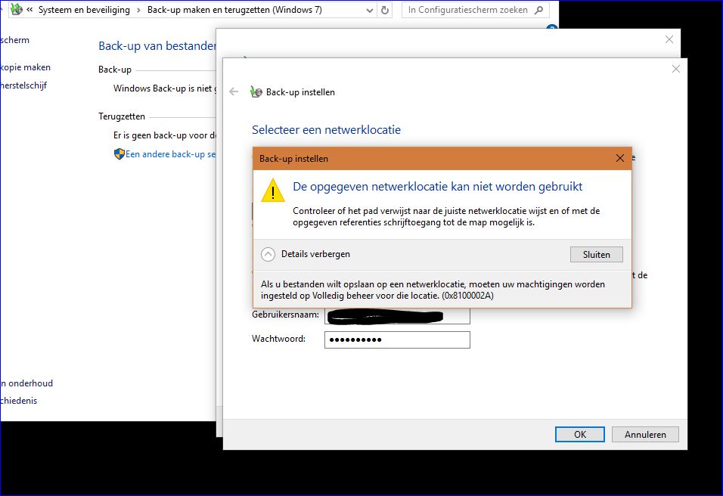Click the Sluiten button in the error dialog
The image size is (723, 496).
(596, 255)
